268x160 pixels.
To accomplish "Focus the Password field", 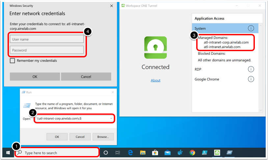I will [x=46, y=50].
